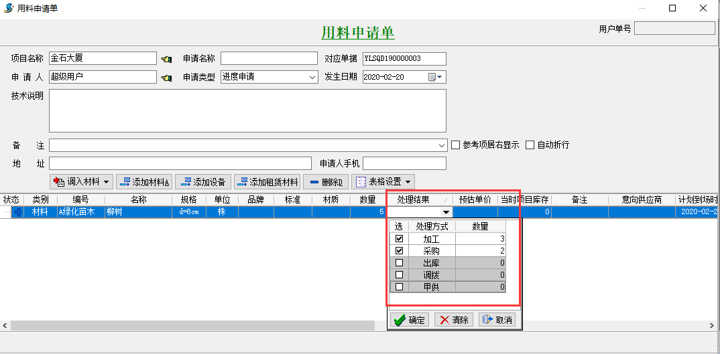The width and height of the screenshot is (720, 354).
Task: Click the 数量 column header in main table
Action: 369,200
